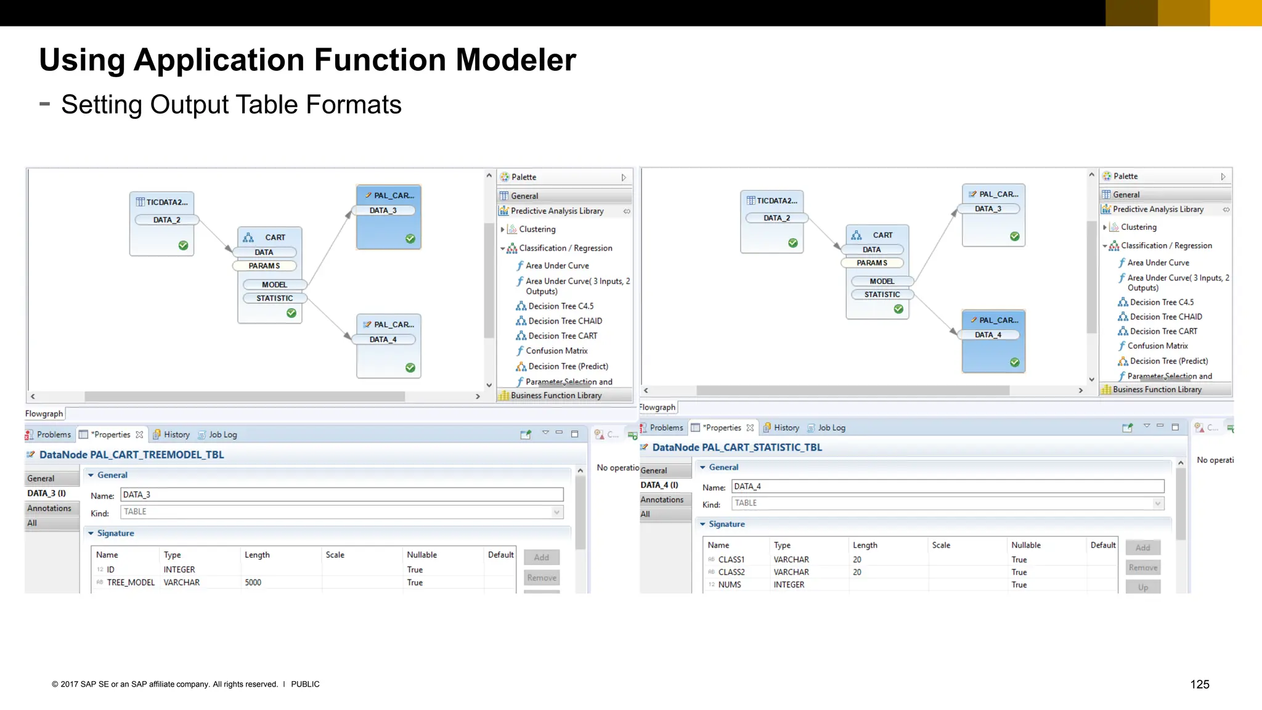1262x710 pixels.
Task: Click Predictive Analysis Library icon in left palette
Action: [x=503, y=211]
